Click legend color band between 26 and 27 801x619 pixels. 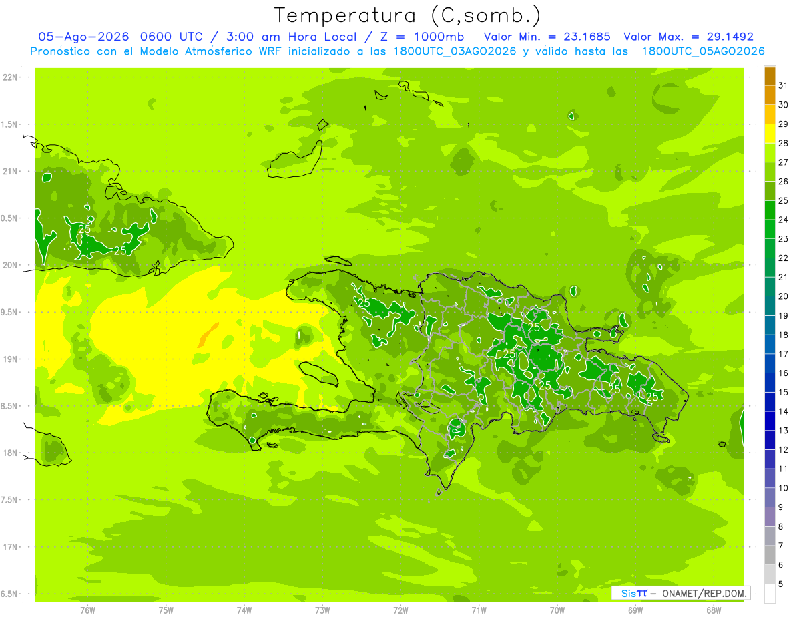tap(770, 172)
